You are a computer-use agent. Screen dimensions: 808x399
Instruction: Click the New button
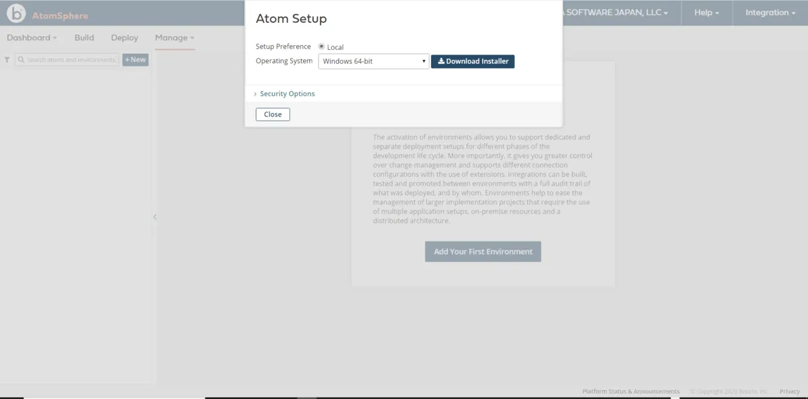[135, 60]
